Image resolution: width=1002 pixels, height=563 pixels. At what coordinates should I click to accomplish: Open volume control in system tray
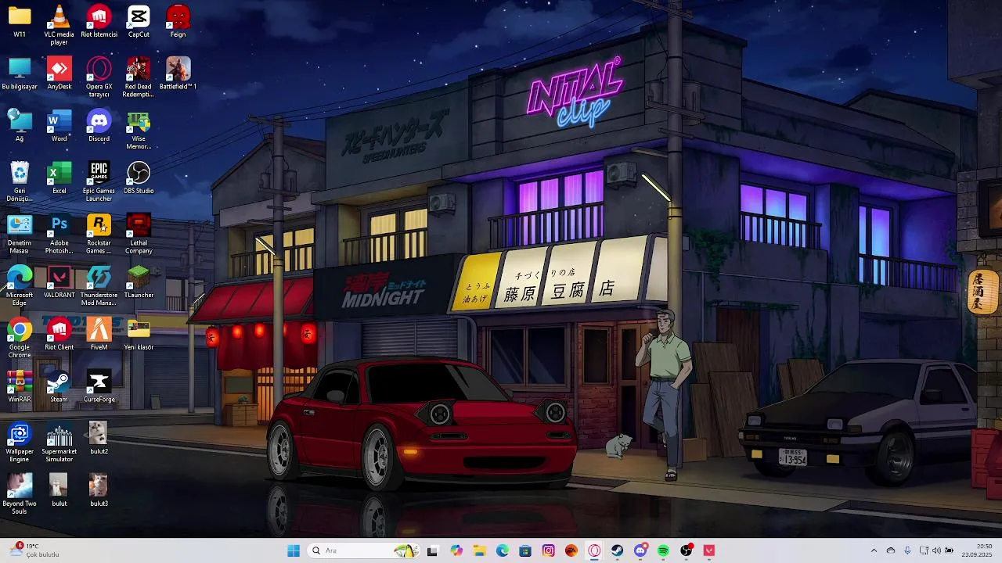pyautogui.click(x=936, y=550)
